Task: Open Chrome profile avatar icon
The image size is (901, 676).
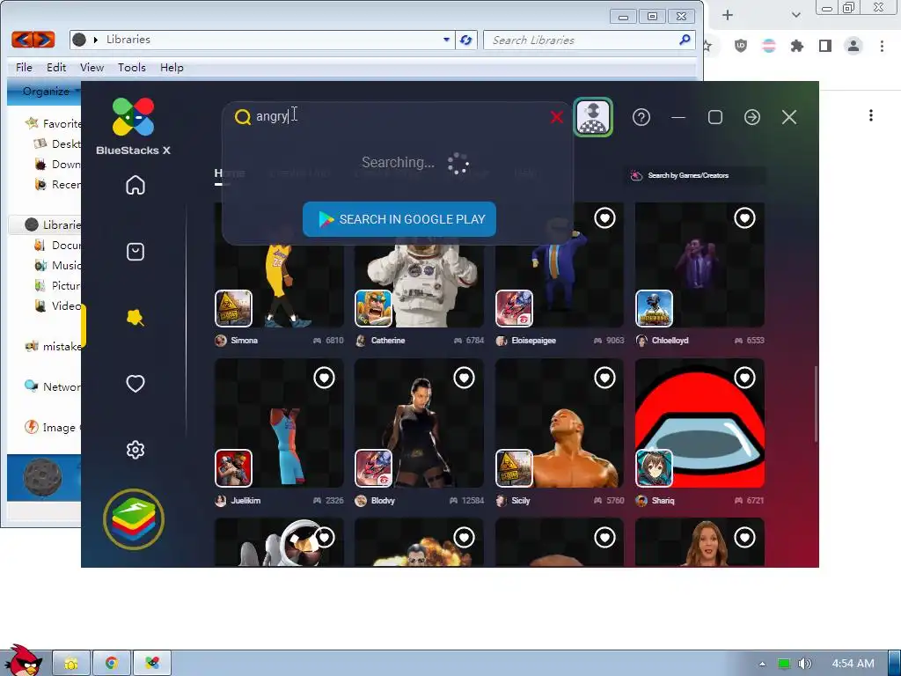Action: tap(853, 46)
